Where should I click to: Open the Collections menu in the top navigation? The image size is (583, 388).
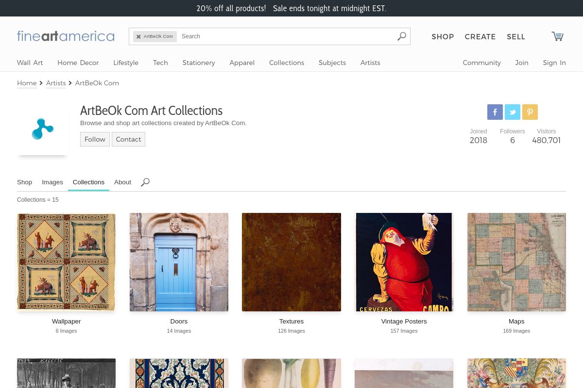coord(287,63)
